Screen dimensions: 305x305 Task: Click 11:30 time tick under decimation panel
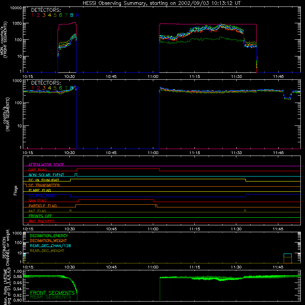[236, 267]
